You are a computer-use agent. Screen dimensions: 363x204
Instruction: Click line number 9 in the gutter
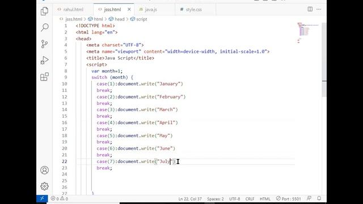pos(66,77)
